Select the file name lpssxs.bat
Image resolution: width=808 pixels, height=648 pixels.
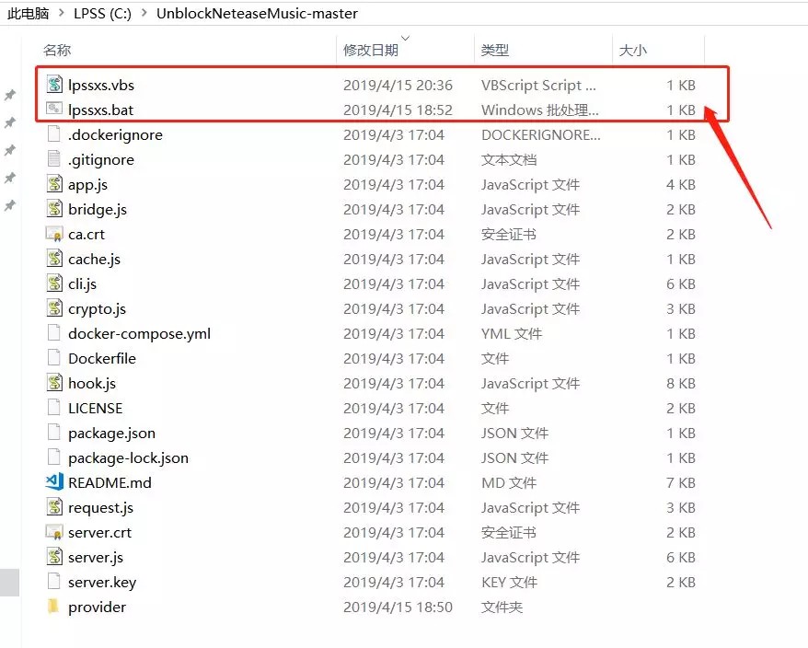(x=100, y=110)
